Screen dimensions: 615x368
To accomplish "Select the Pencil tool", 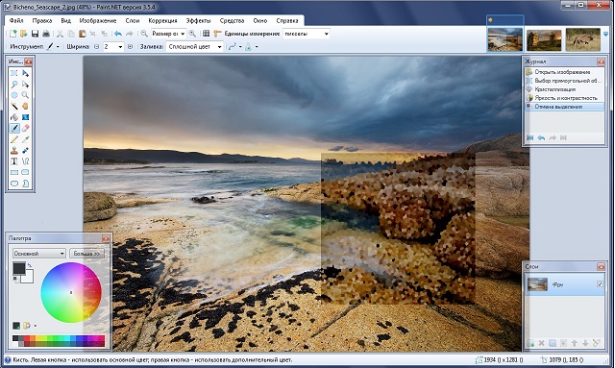I will (x=14, y=139).
